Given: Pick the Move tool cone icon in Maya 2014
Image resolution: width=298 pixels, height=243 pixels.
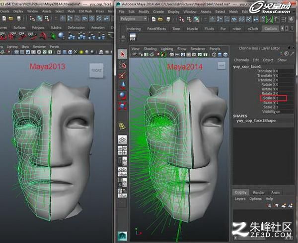Looking at the screenshot, I should click(122, 85).
